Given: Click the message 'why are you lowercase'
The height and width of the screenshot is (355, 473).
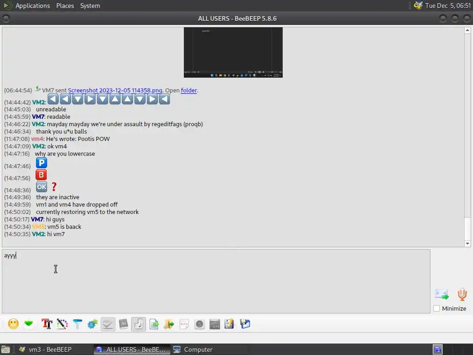Looking at the screenshot, I should pyautogui.click(x=65, y=153).
